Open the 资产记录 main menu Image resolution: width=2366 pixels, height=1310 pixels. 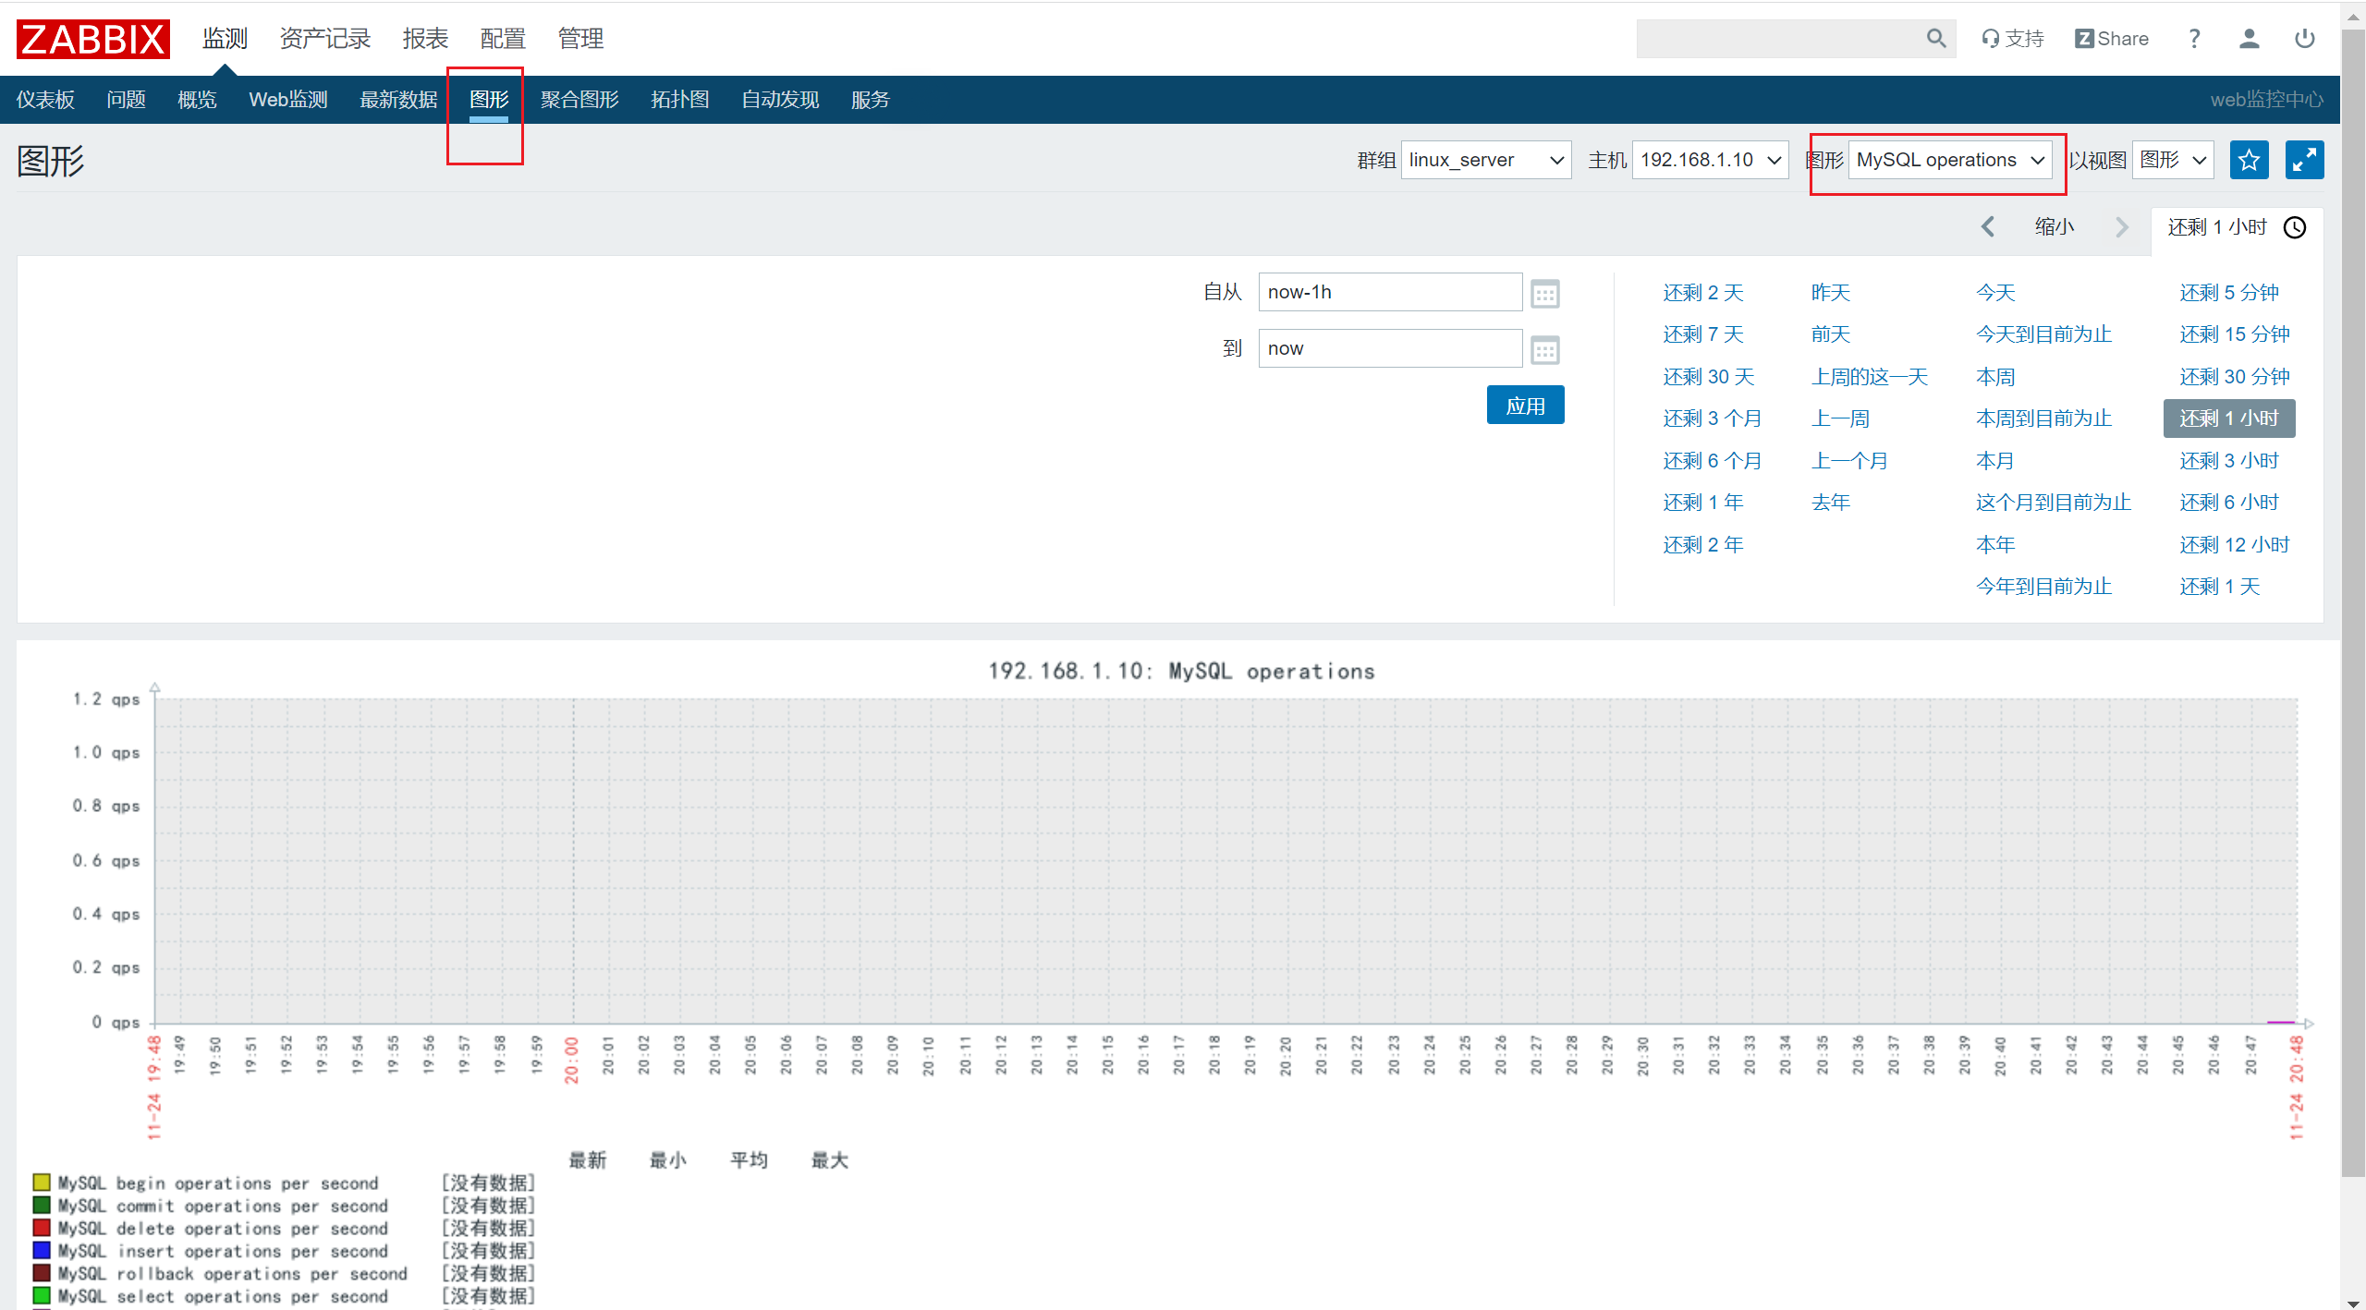point(324,39)
